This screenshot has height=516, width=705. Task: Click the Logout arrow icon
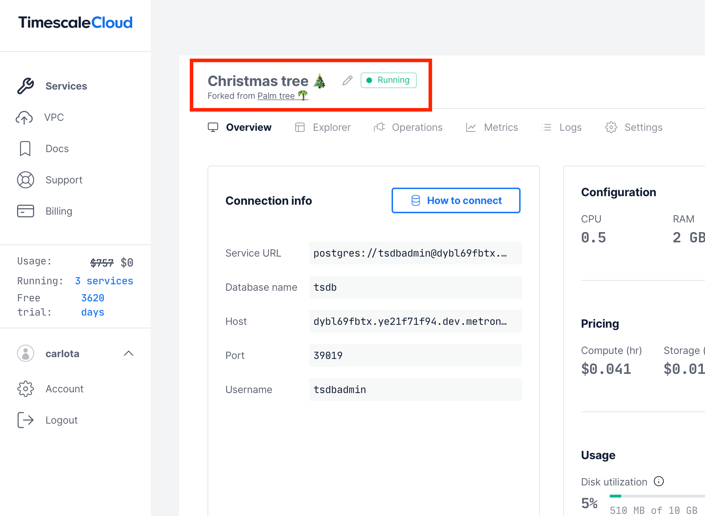pyautogui.click(x=26, y=420)
